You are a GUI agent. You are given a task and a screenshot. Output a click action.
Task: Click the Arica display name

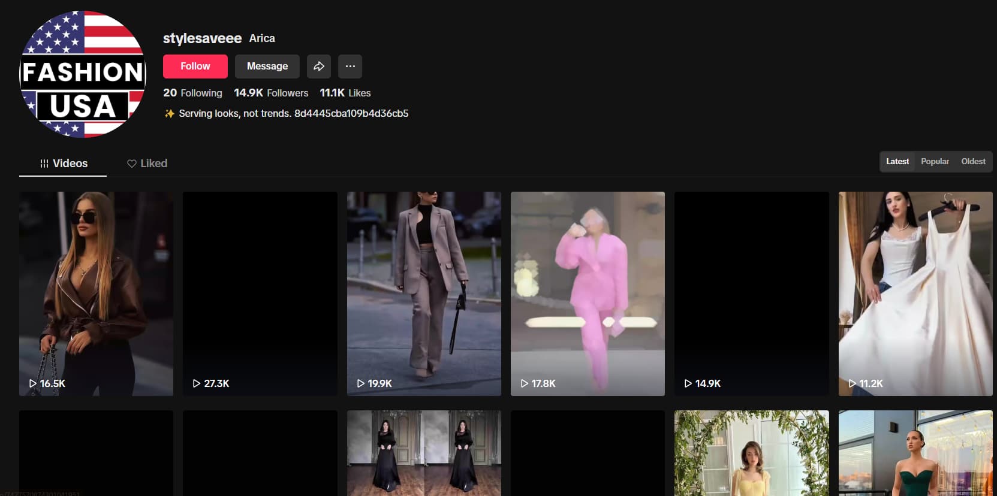click(x=262, y=38)
